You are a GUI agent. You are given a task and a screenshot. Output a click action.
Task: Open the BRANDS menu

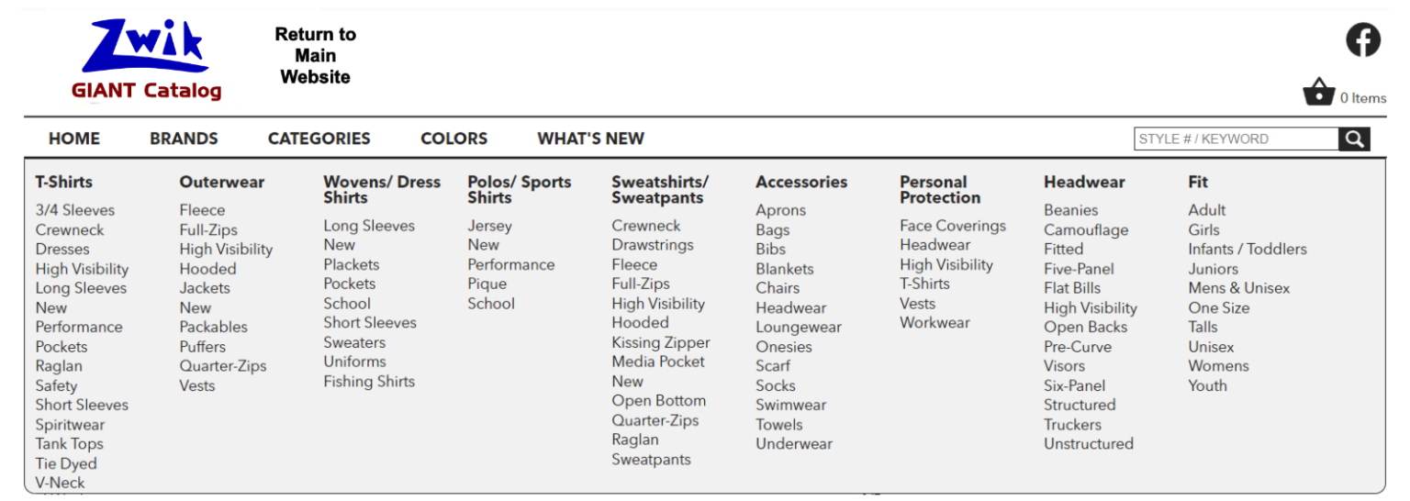tap(185, 139)
